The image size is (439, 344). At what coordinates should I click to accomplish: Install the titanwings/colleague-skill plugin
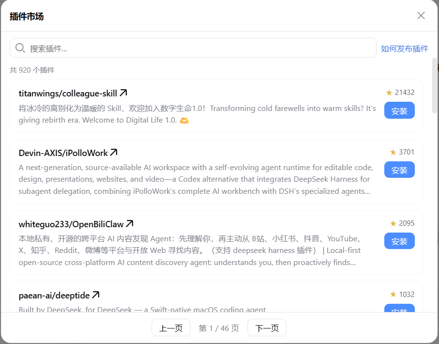[399, 110]
